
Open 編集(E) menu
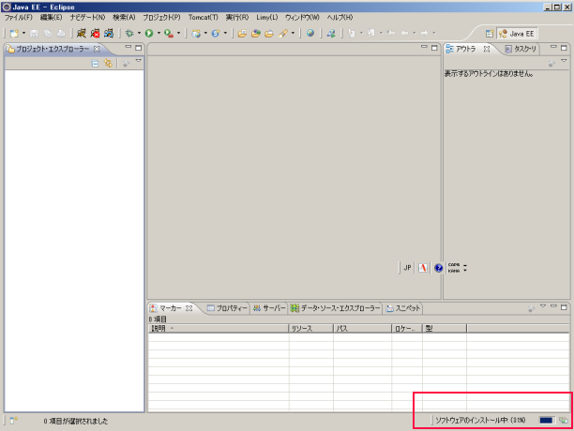pyautogui.click(x=51, y=17)
